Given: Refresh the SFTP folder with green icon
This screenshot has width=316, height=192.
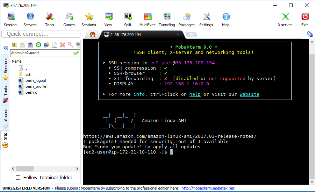Looking at the screenshot, I should [38, 44].
